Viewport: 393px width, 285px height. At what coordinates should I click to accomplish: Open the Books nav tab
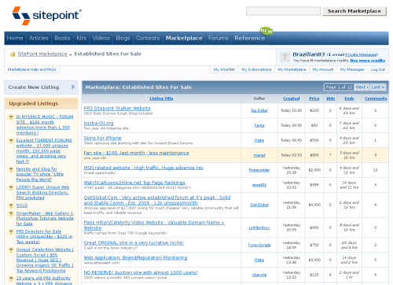(x=62, y=38)
